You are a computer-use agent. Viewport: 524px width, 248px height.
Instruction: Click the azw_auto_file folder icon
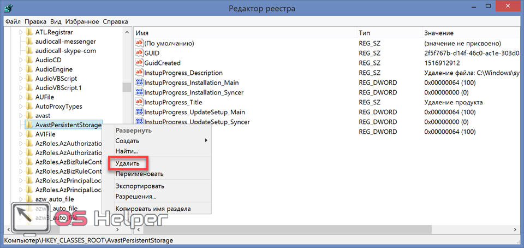[x=29, y=199]
